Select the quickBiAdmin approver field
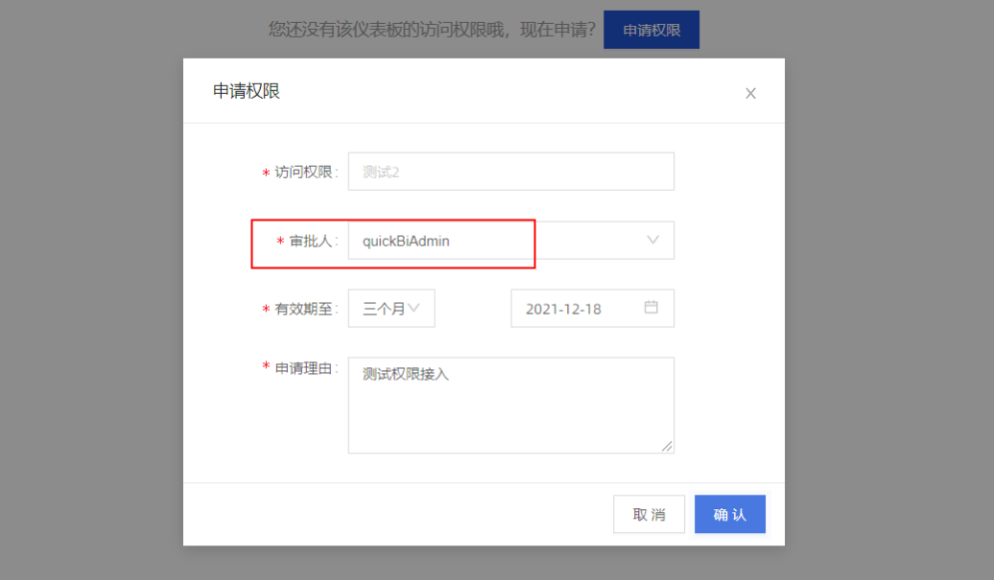Screen dimensions: 994x580 pos(480,241)
